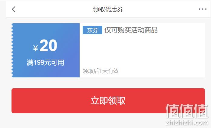211x128 pixels.
Task: Click the gray margin left of the back arrow
Action: click(x=3, y=9)
